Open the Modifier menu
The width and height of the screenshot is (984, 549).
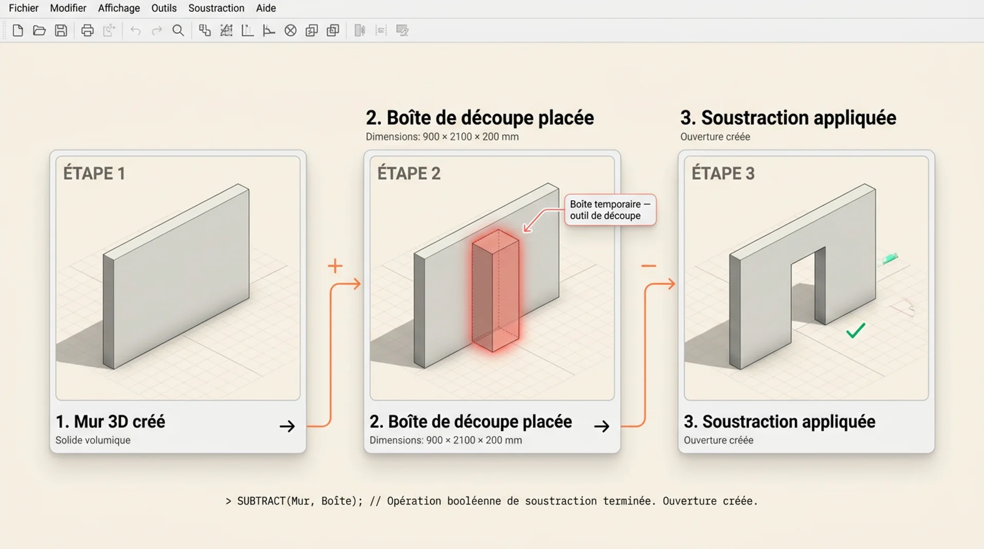pyautogui.click(x=68, y=8)
